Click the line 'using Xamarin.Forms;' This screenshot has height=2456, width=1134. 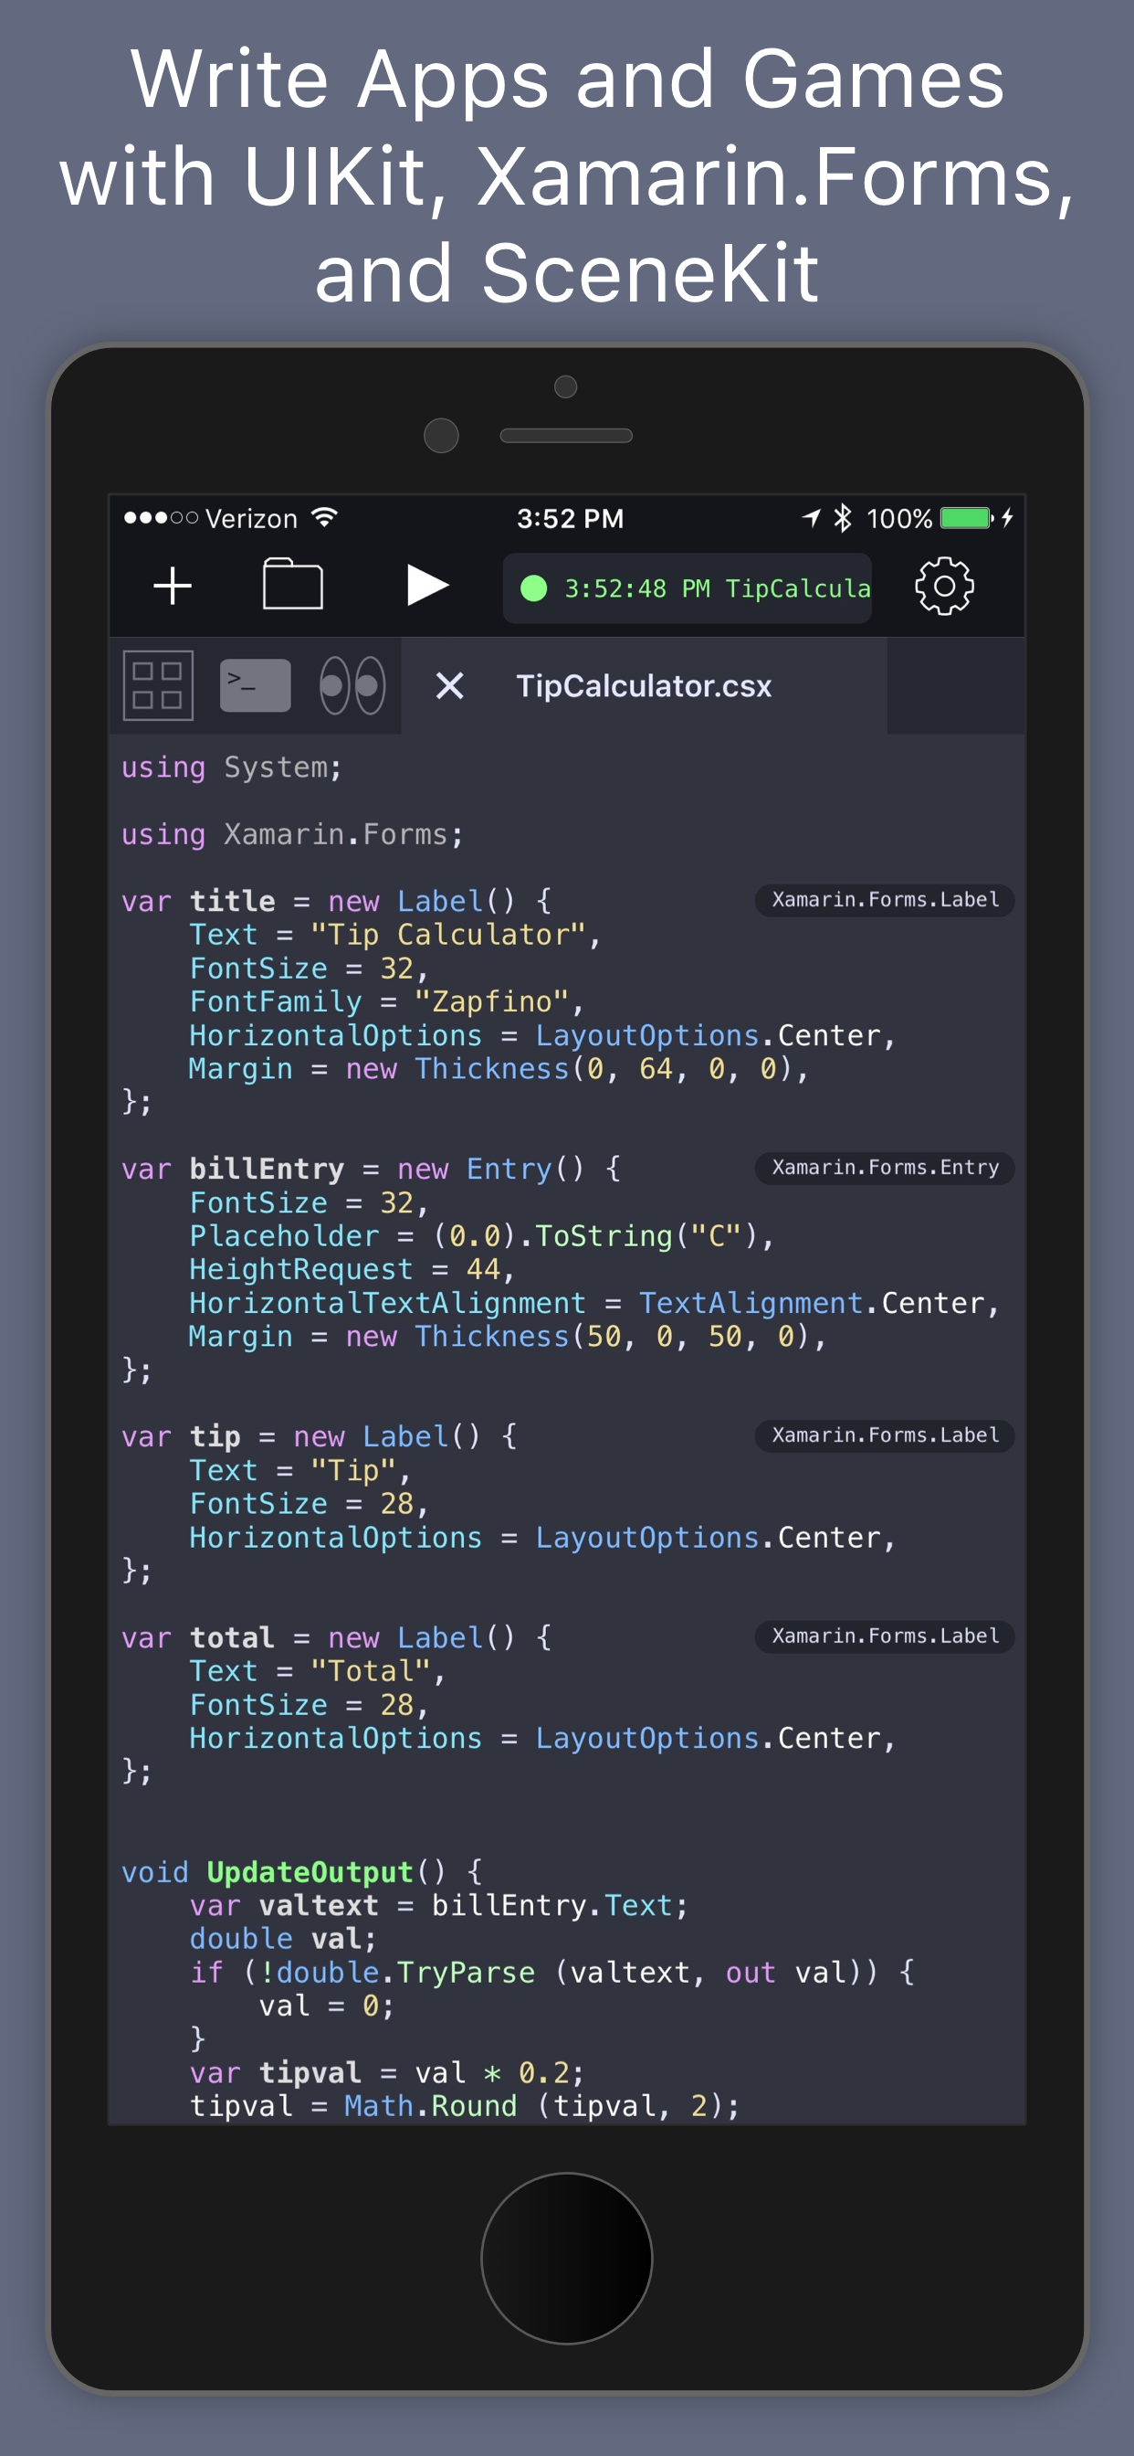pos(292,834)
